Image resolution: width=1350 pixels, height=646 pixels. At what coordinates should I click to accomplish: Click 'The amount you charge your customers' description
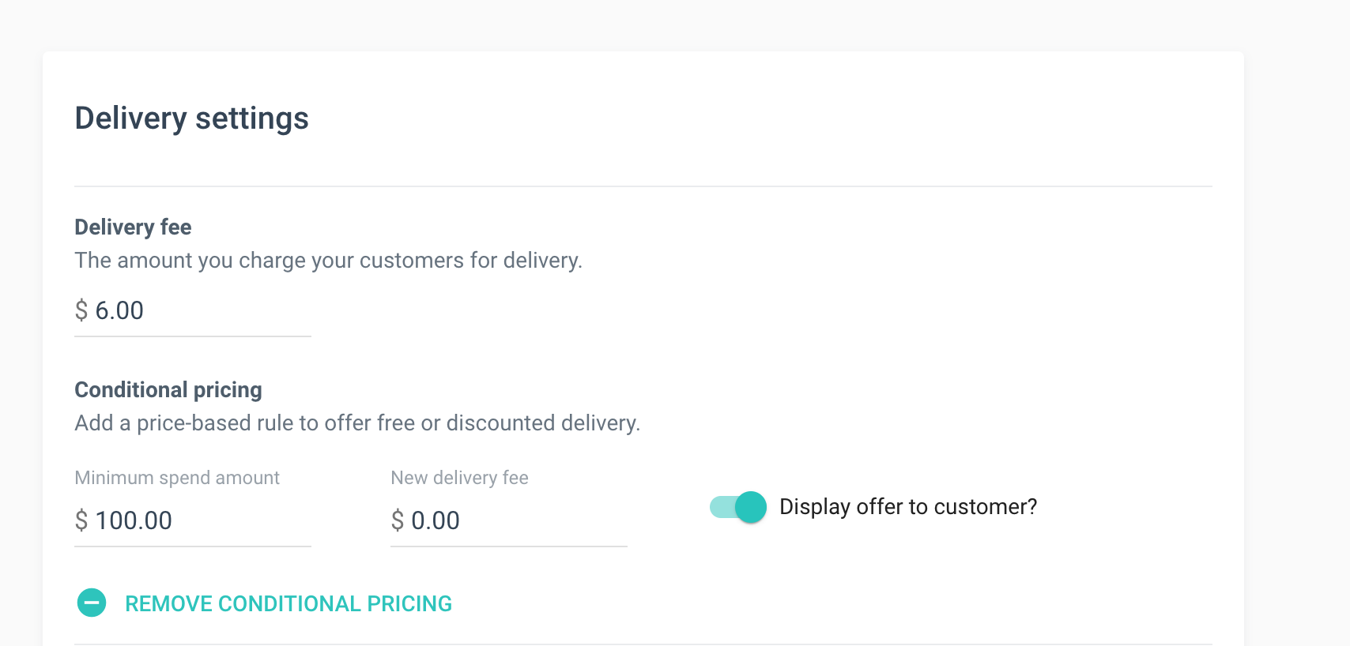(328, 261)
